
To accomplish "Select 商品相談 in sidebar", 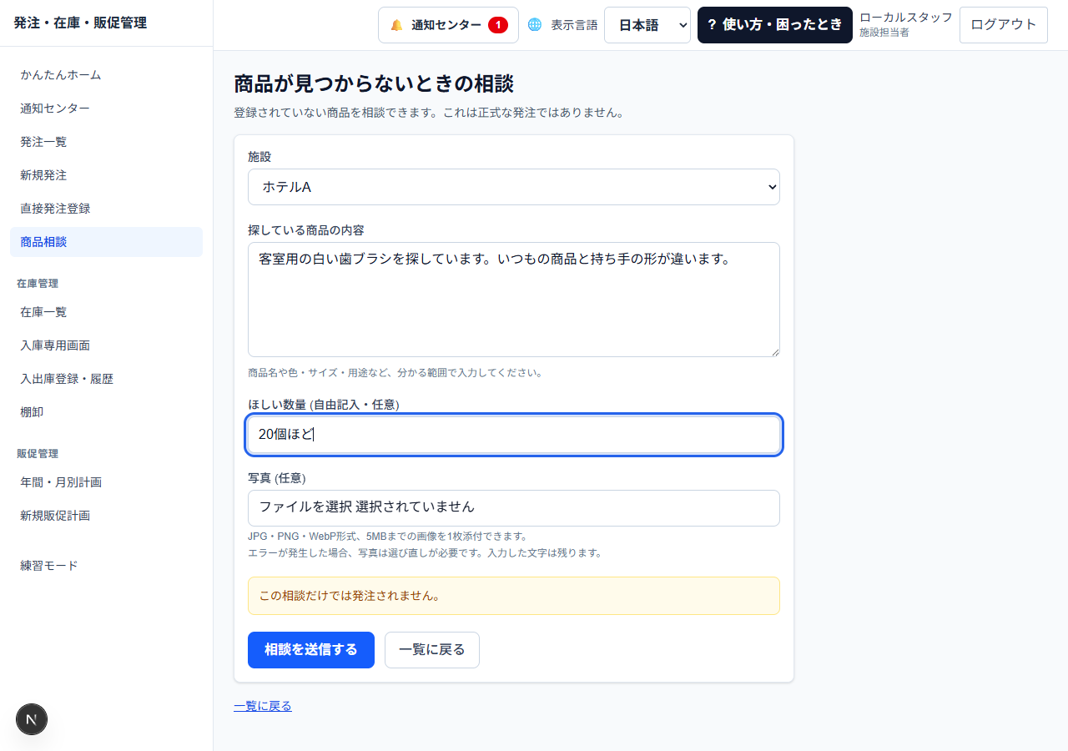I will 106,242.
